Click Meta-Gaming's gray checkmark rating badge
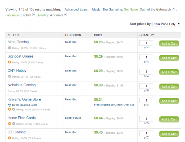The height and width of the screenshot is (142, 185). click(9, 48)
